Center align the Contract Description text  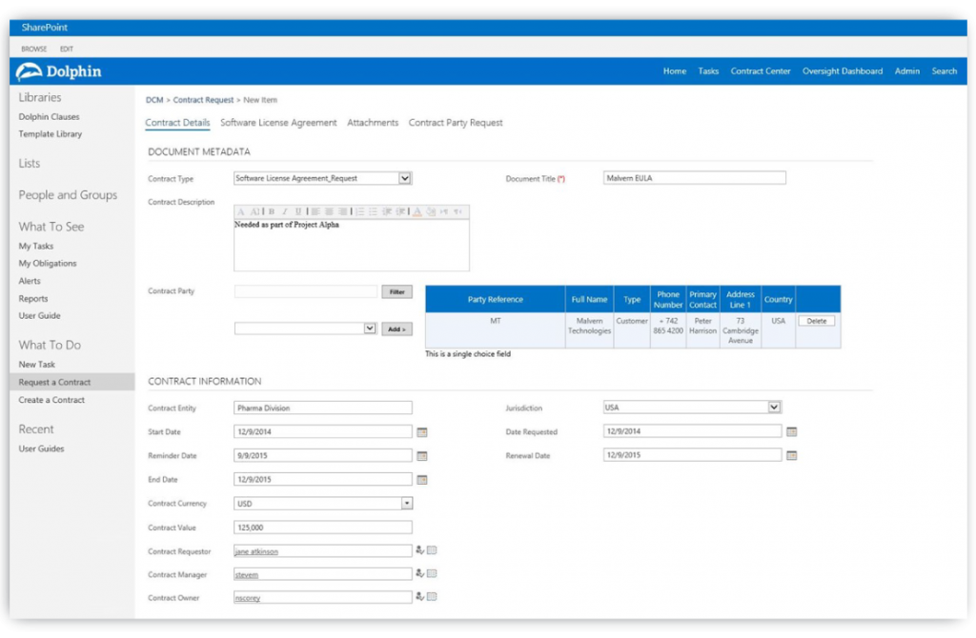pyautogui.click(x=327, y=210)
